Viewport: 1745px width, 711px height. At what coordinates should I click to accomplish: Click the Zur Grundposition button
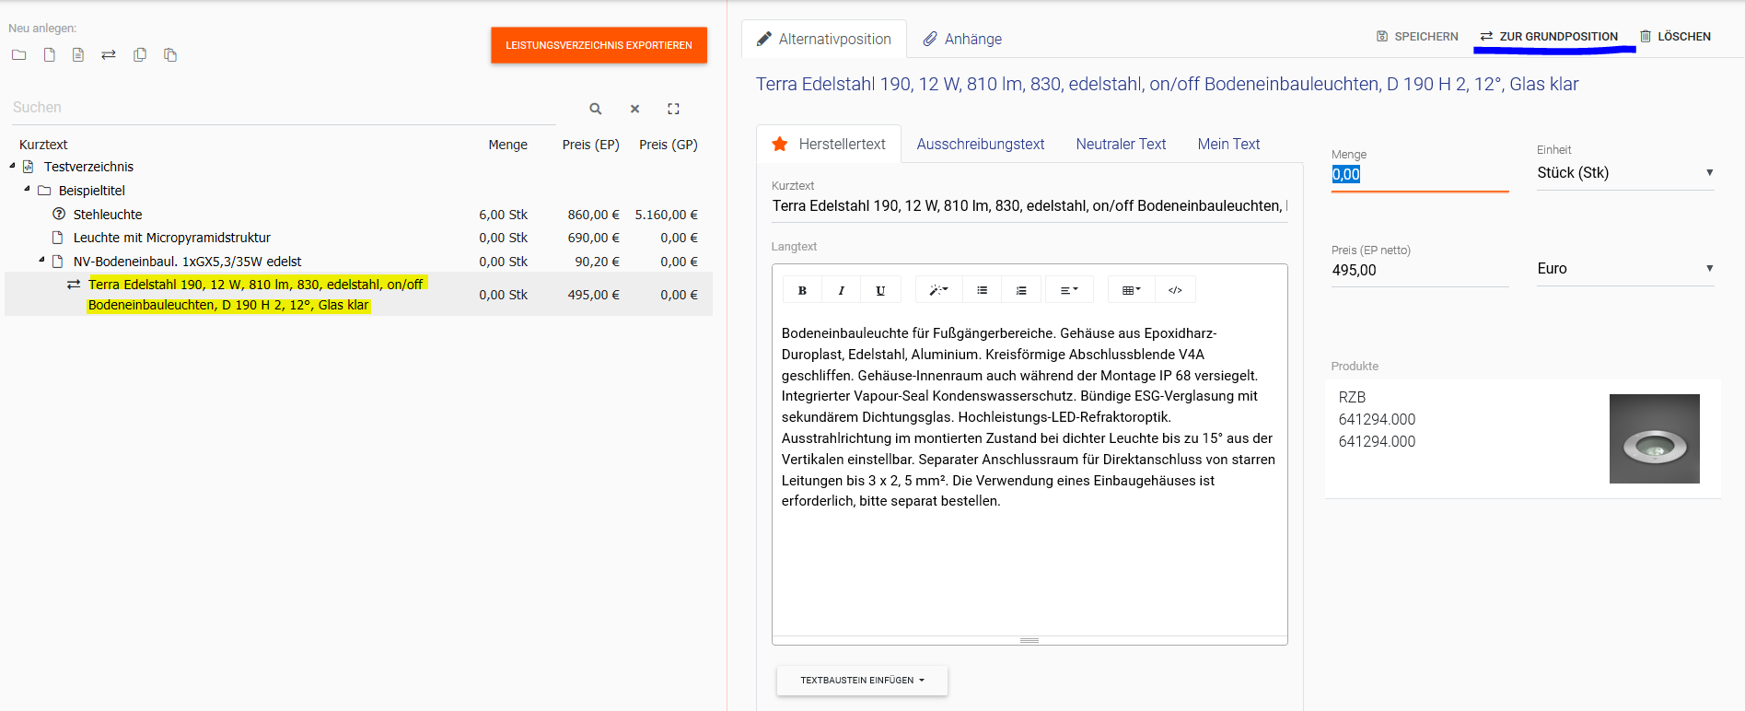[x=1549, y=37]
